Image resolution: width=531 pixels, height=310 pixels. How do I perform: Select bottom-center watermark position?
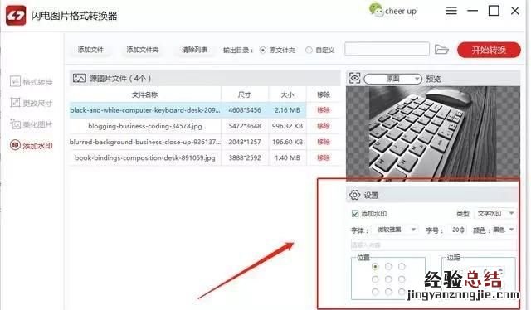point(388,292)
